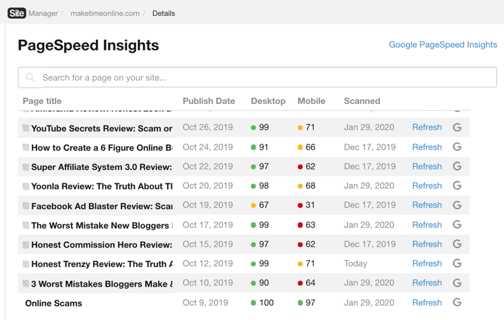This screenshot has height=320, width=504.
Task: Open Google icon for YouTube Secrets Review row
Action: pyautogui.click(x=457, y=127)
